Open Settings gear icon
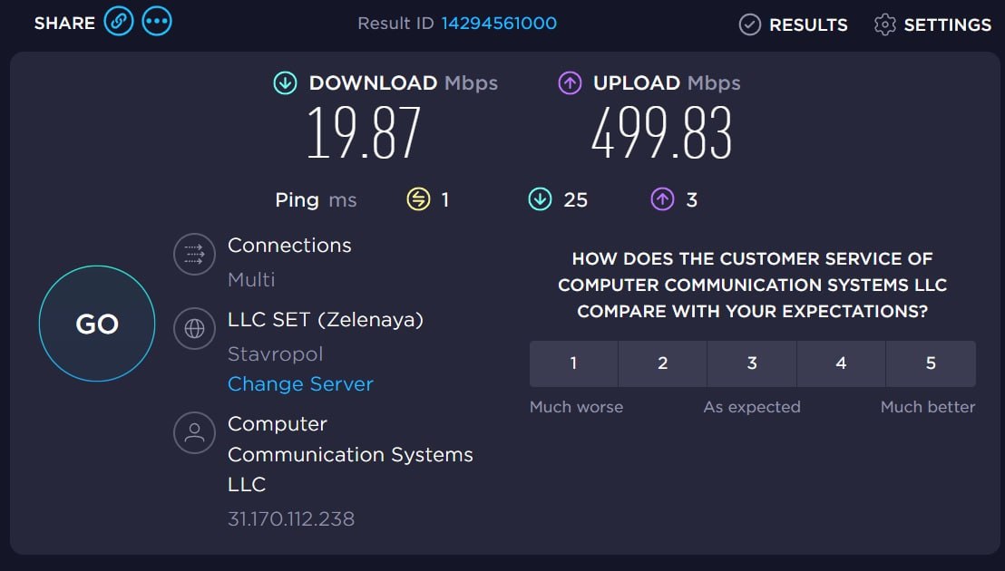The height and width of the screenshot is (571, 1005). point(884,24)
